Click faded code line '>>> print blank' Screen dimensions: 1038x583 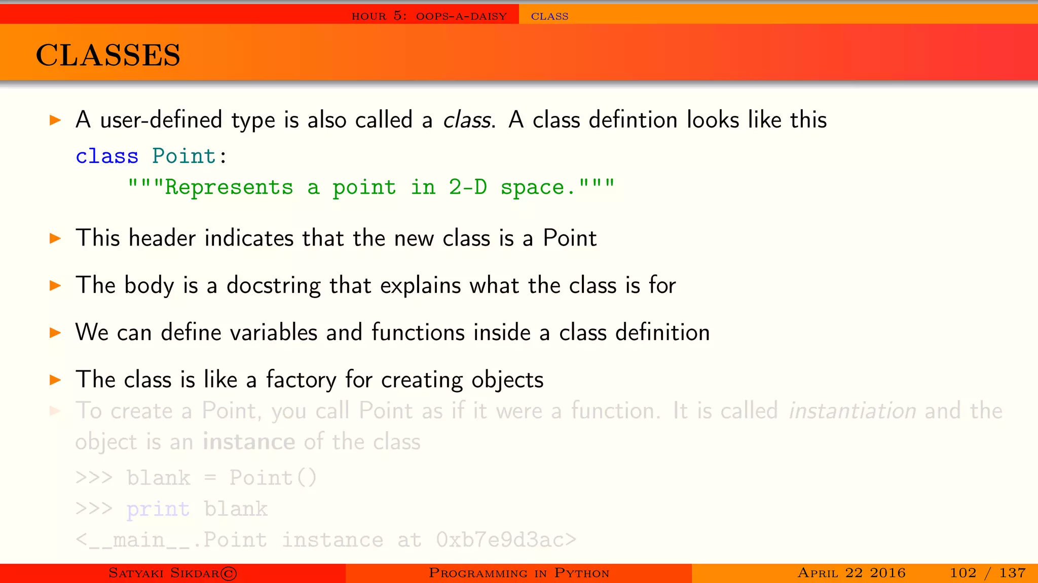point(171,509)
